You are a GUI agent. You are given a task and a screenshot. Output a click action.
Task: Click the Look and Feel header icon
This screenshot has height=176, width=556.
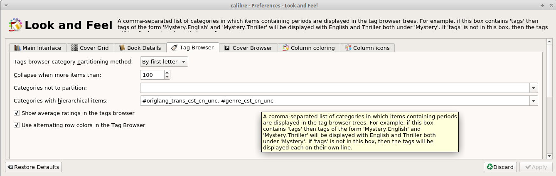click(16, 25)
